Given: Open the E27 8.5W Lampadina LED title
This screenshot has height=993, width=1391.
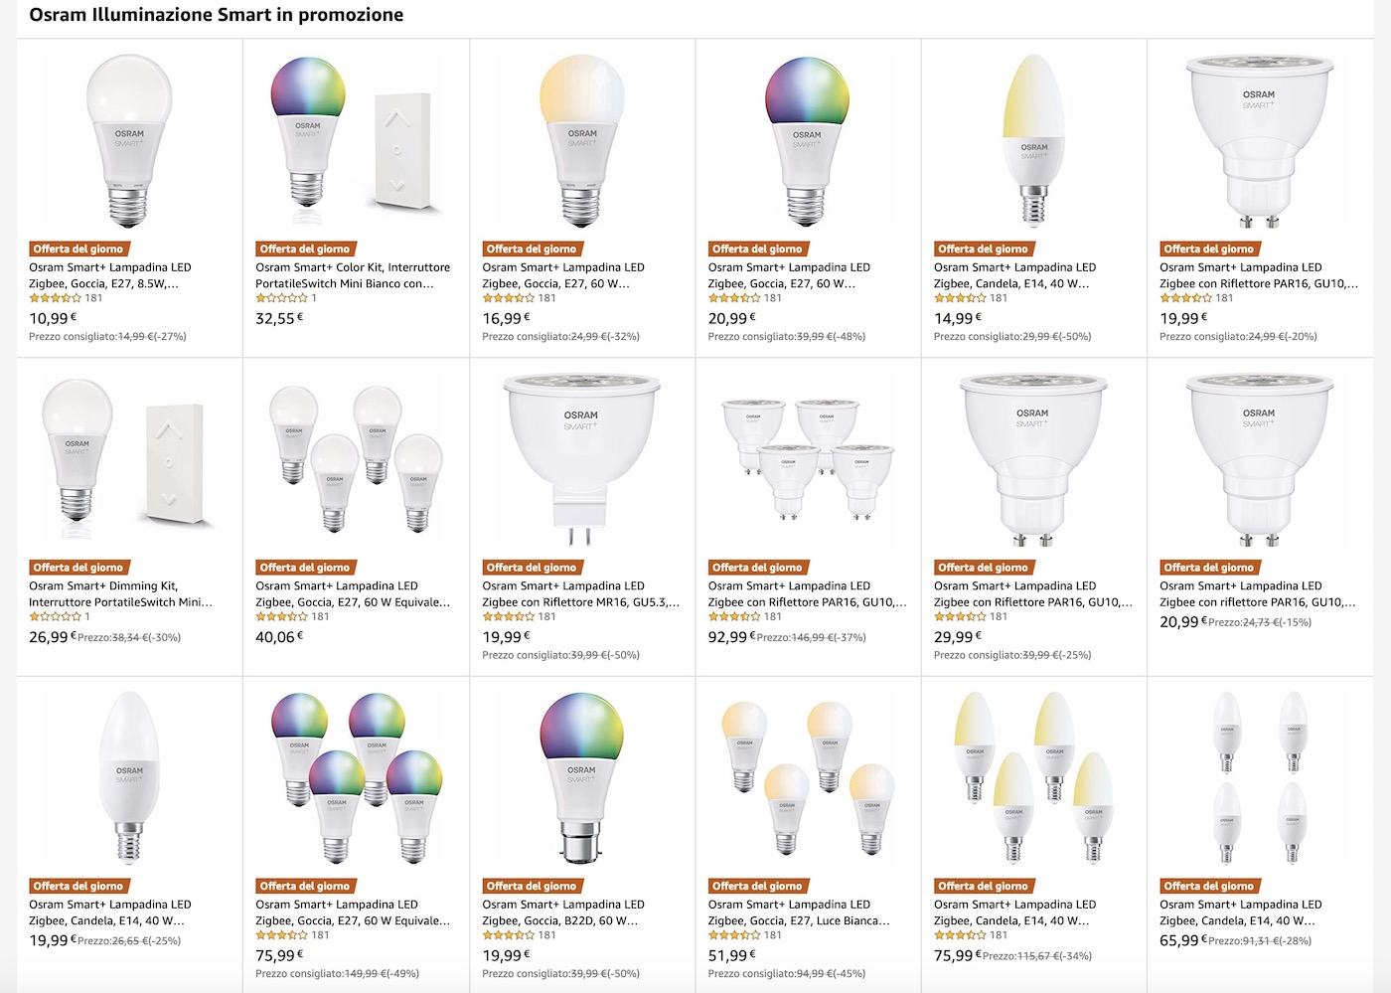Looking at the screenshot, I should click(x=109, y=275).
